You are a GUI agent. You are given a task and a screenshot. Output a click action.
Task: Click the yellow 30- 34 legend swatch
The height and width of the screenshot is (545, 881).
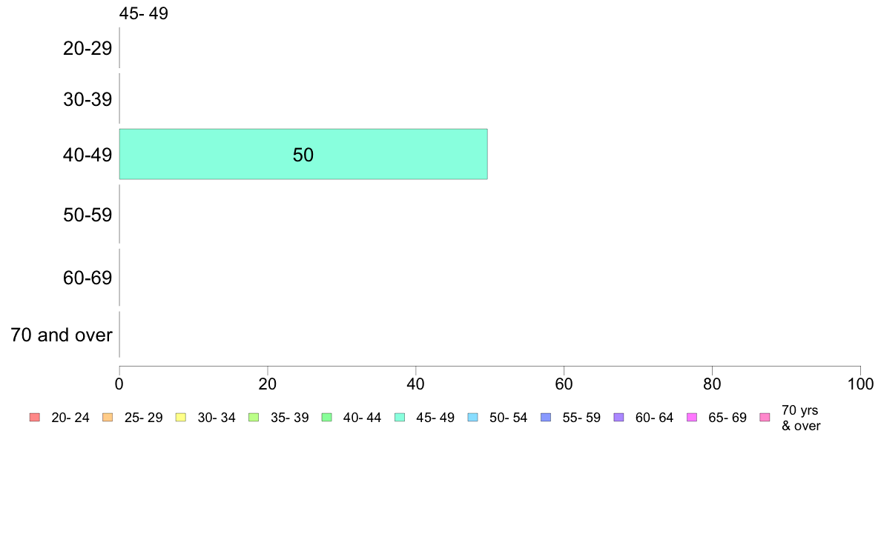(180, 418)
